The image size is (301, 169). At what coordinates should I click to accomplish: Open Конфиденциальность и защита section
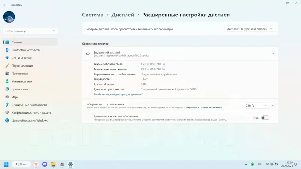coord(30,113)
